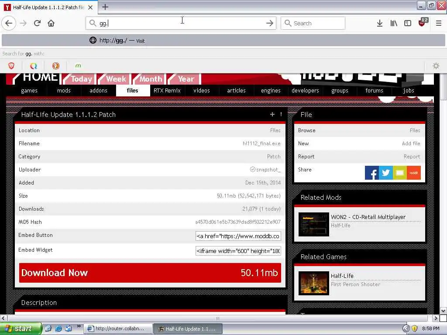Screen dimensions: 447x335
Task: Click the horizontal scrollbar track
Action: pos(217,318)
